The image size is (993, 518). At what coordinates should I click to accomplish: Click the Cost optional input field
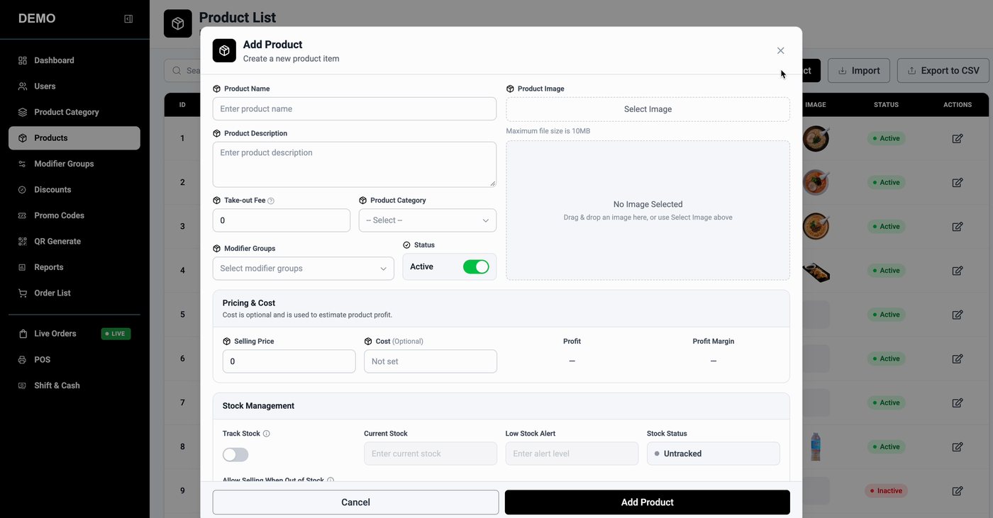tap(431, 361)
